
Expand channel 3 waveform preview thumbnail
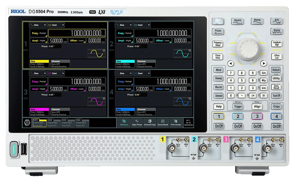click(96, 102)
